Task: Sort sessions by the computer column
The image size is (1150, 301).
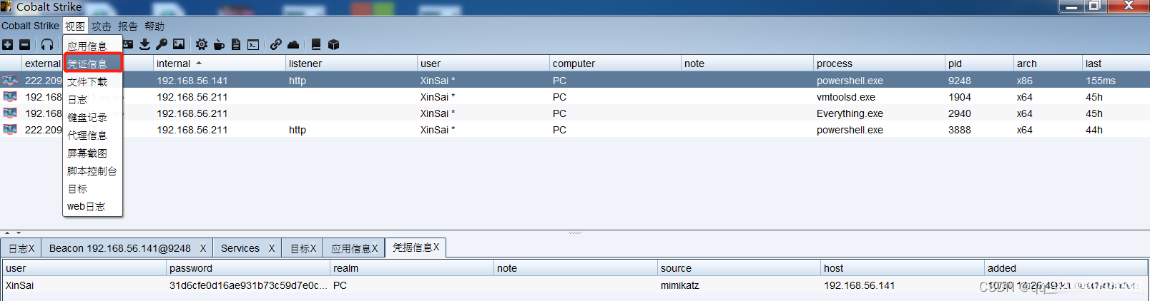Action: [x=615, y=63]
